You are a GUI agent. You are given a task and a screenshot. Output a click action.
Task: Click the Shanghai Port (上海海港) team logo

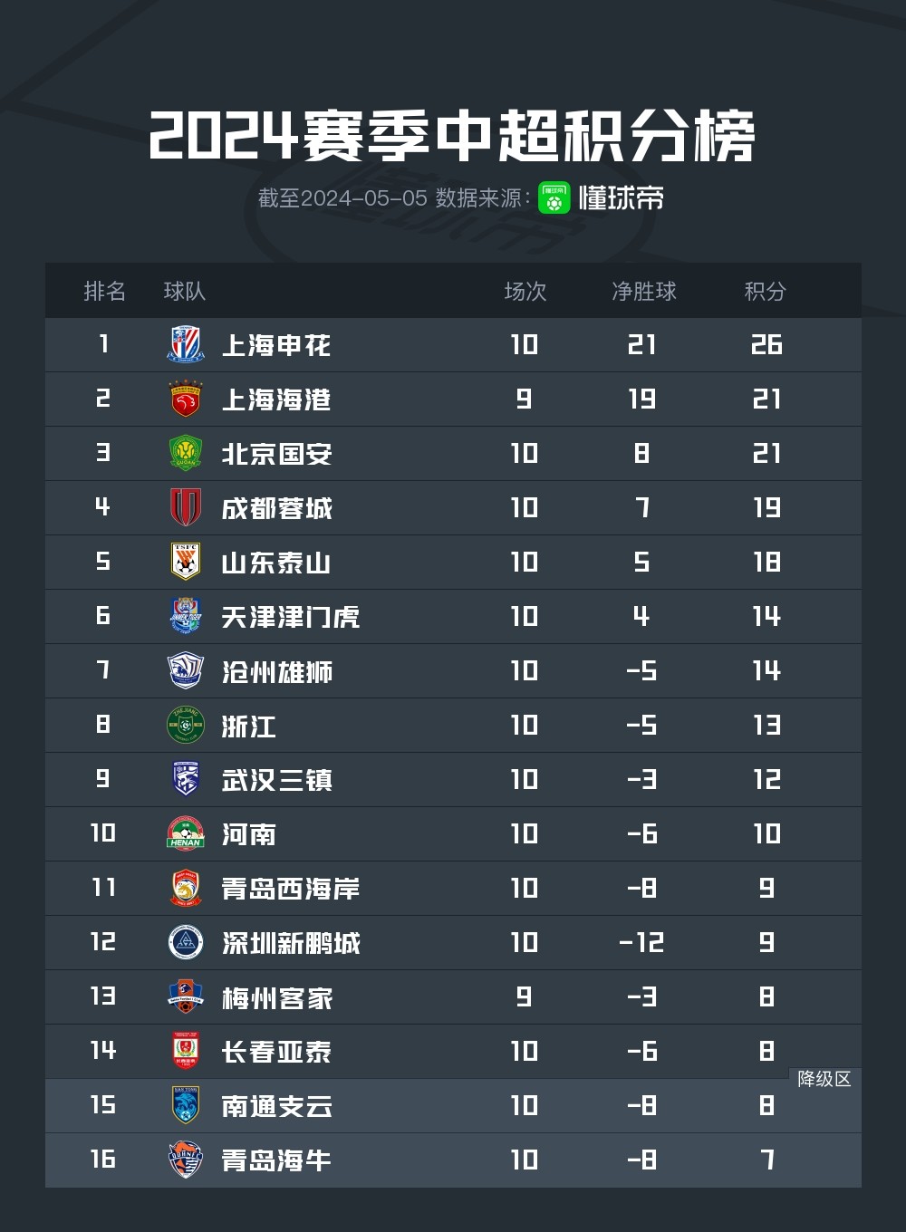coord(186,399)
